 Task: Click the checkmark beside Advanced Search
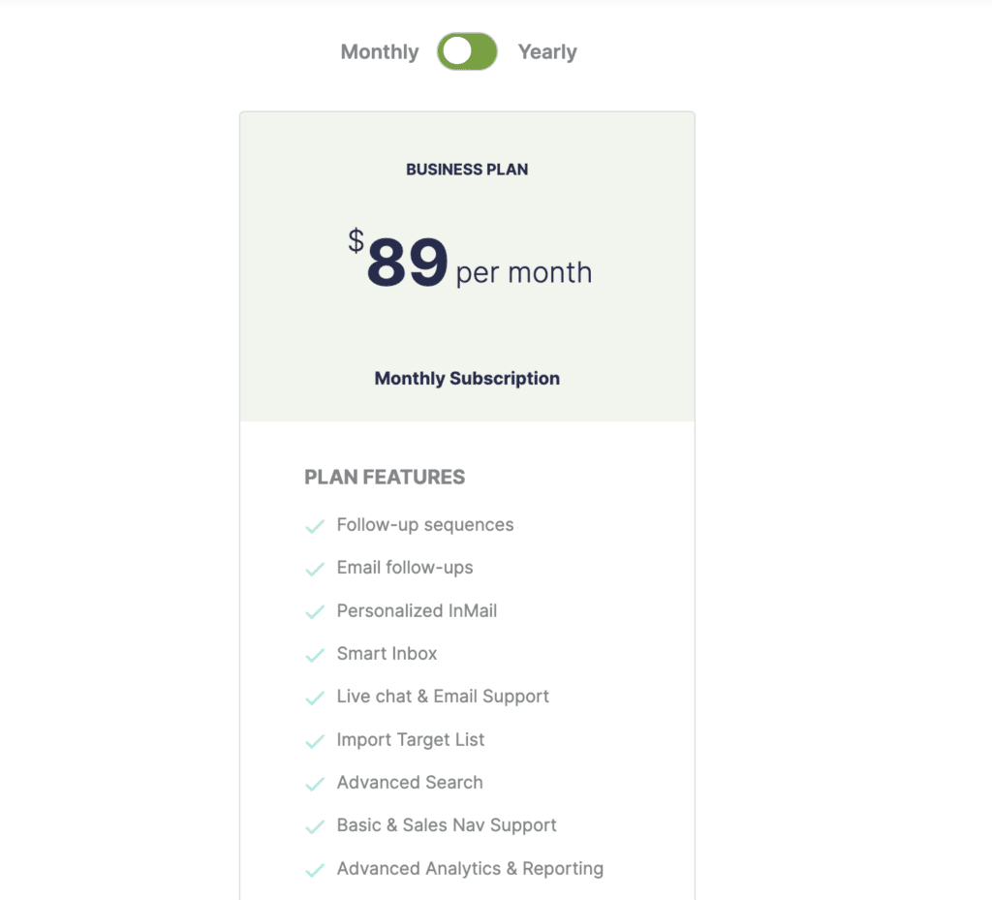315,785
